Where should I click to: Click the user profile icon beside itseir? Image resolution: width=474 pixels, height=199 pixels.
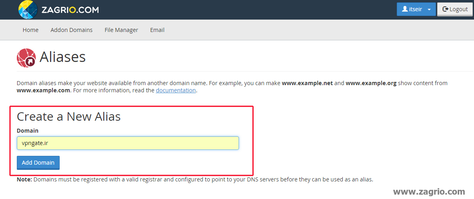click(405, 9)
